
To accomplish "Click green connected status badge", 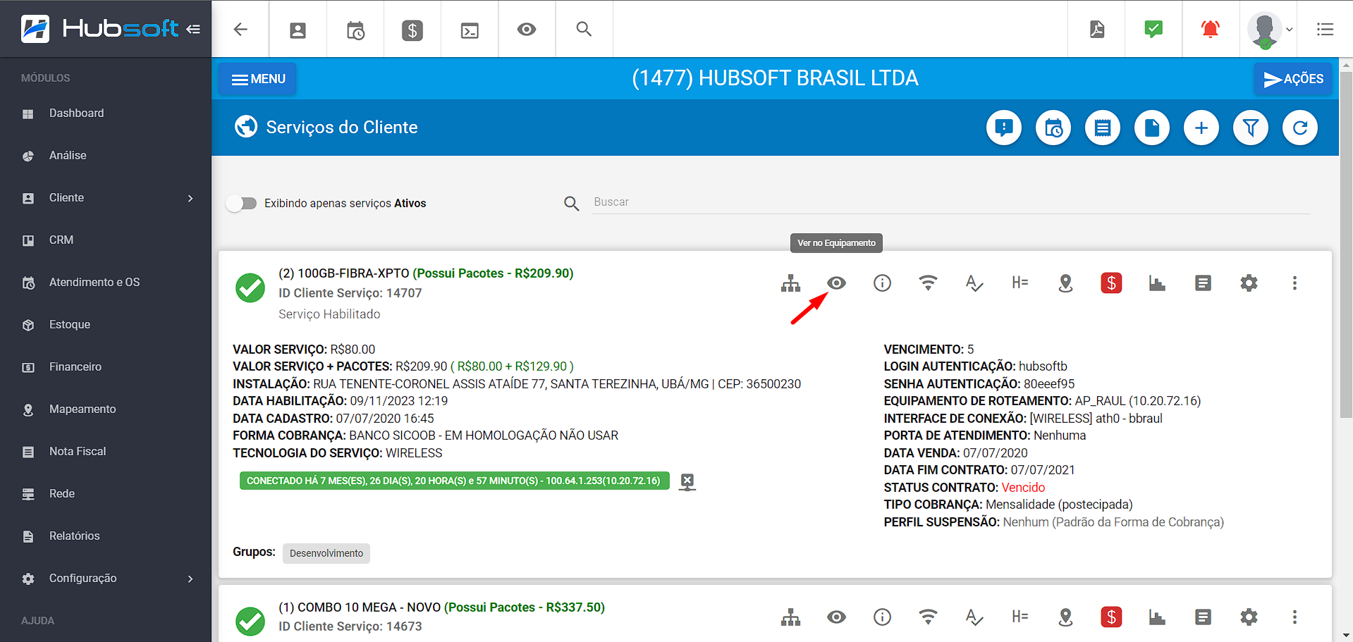I will 454,481.
